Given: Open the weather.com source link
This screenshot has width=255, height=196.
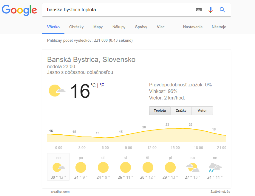Looking at the screenshot, I should (x=60, y=192).
